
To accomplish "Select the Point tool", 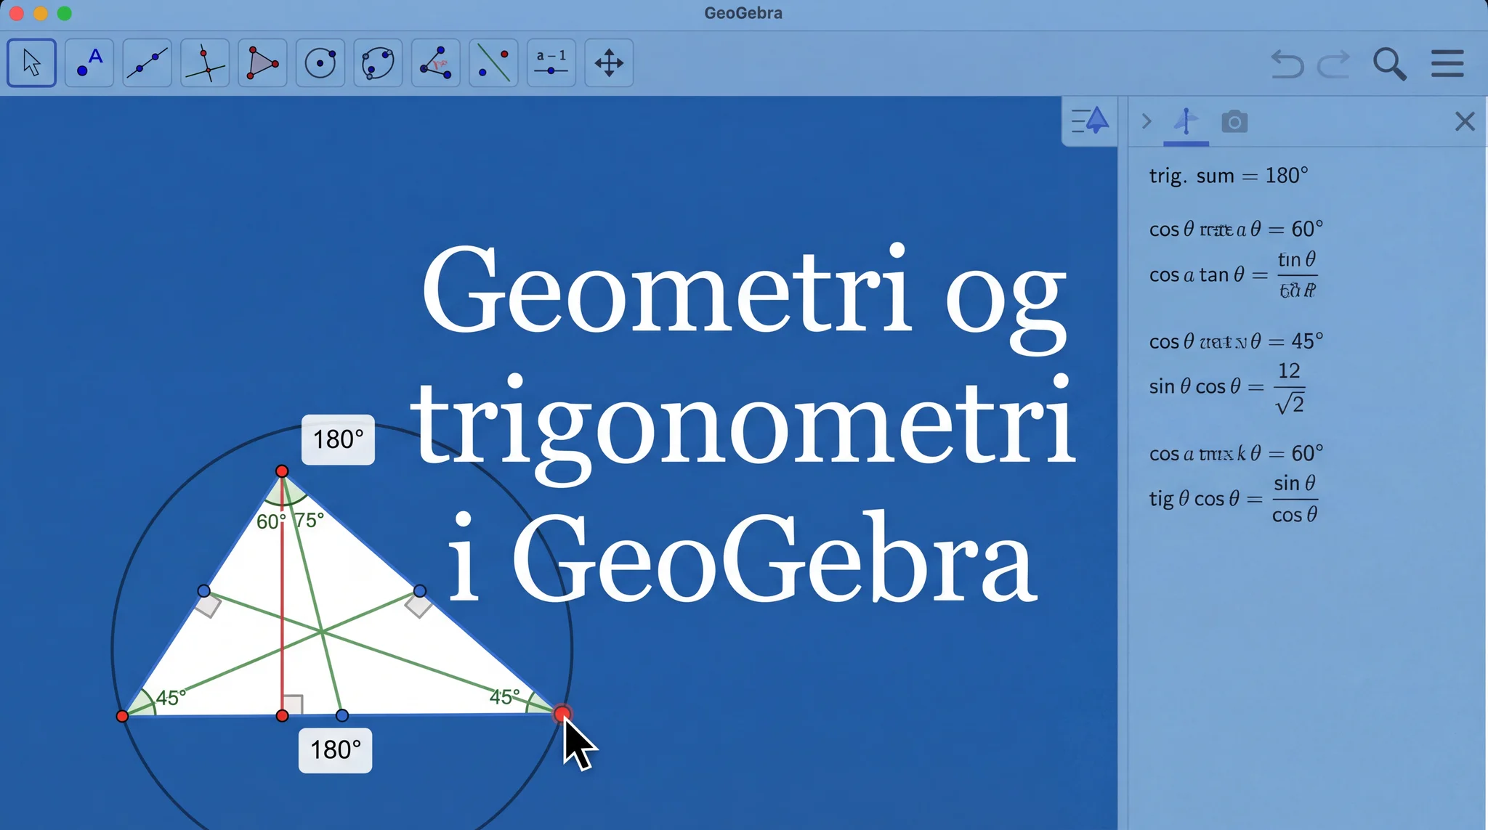I will [89, 63].
